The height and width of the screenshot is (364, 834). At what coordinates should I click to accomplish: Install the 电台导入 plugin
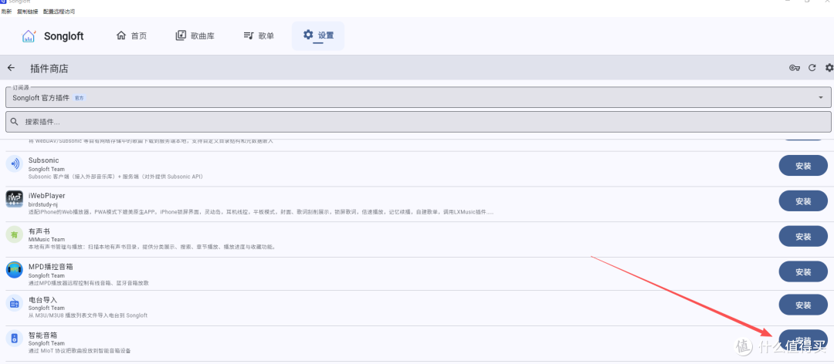click(803, 305)
